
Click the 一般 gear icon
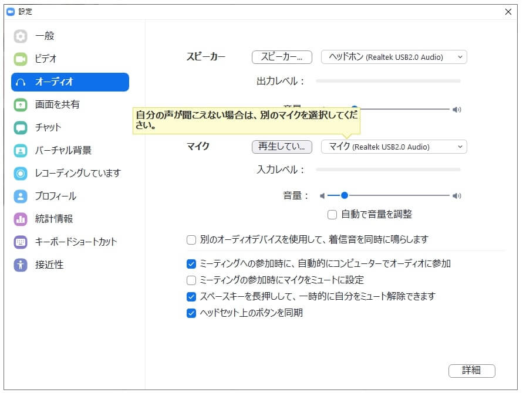(x=21, y=36)
